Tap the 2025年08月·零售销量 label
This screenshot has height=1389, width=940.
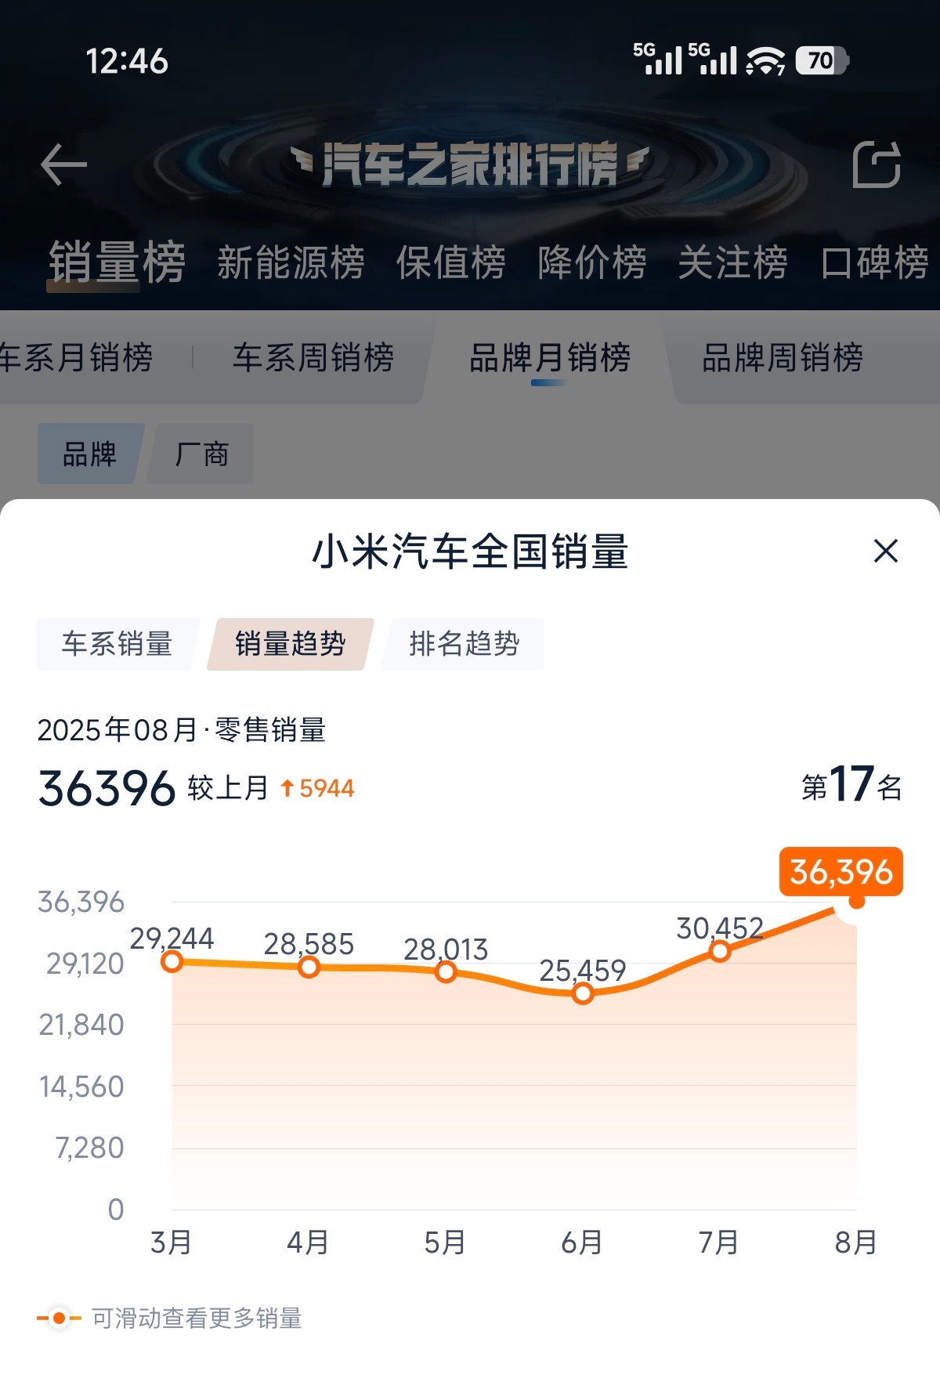point(182,730)
